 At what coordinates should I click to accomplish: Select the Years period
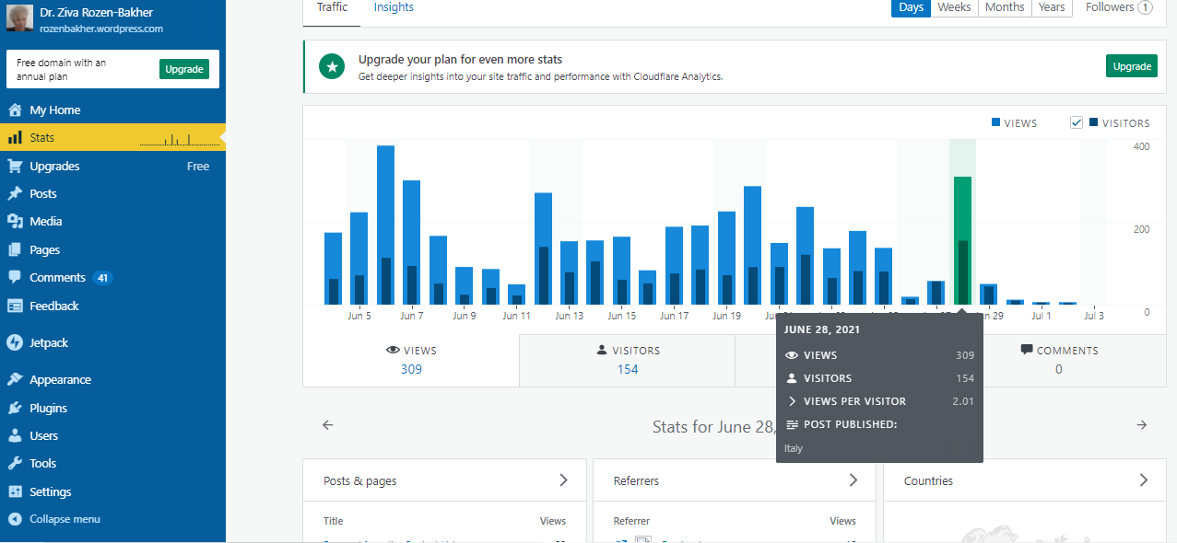tap(1052, 7)
